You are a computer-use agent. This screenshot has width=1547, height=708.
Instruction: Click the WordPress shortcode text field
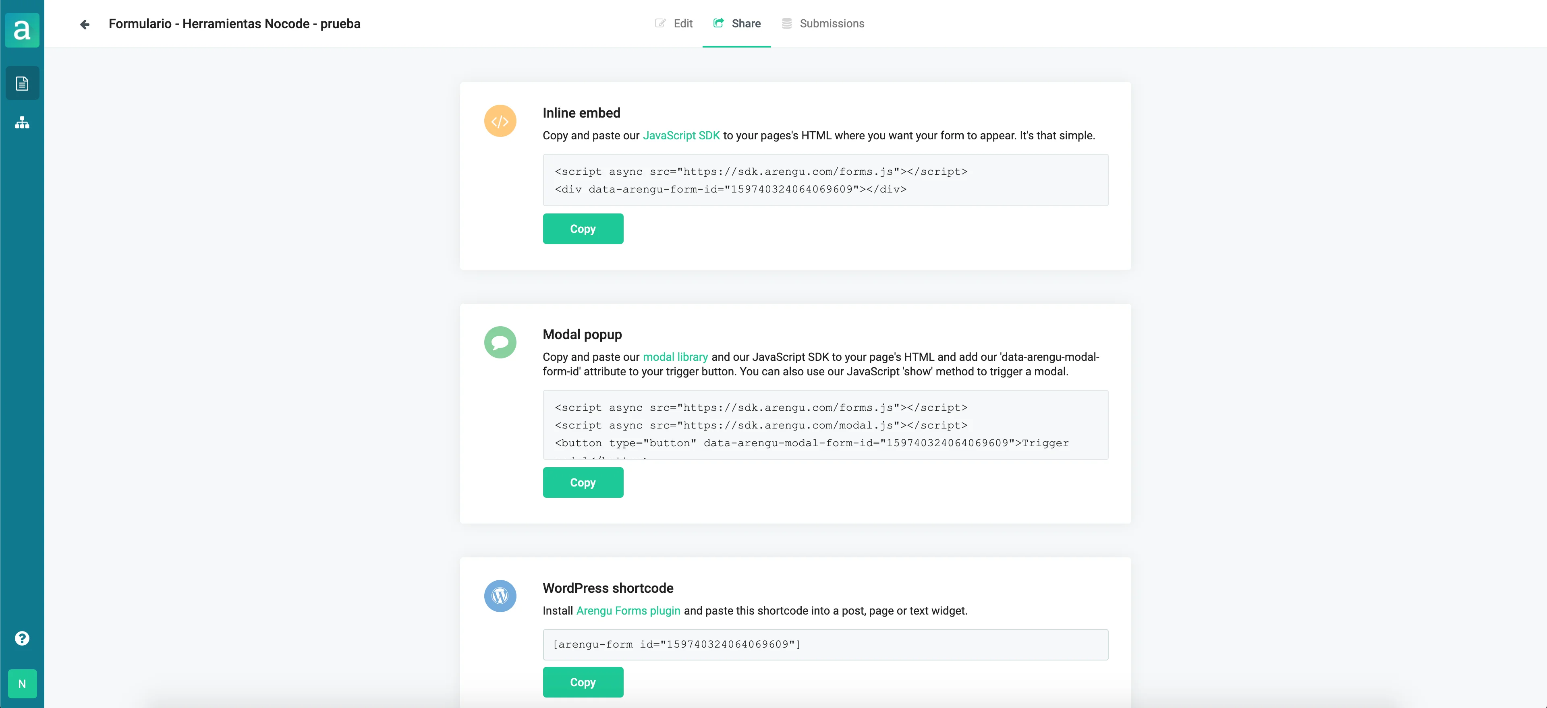click(x=825, y=644)
